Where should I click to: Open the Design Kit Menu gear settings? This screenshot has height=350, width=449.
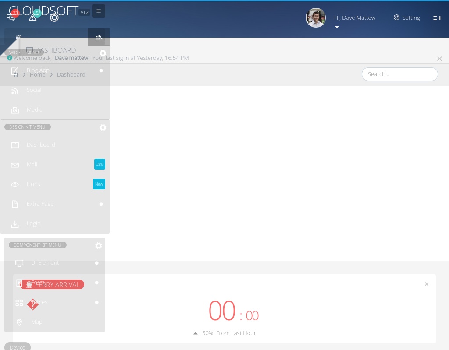[103, 128]
